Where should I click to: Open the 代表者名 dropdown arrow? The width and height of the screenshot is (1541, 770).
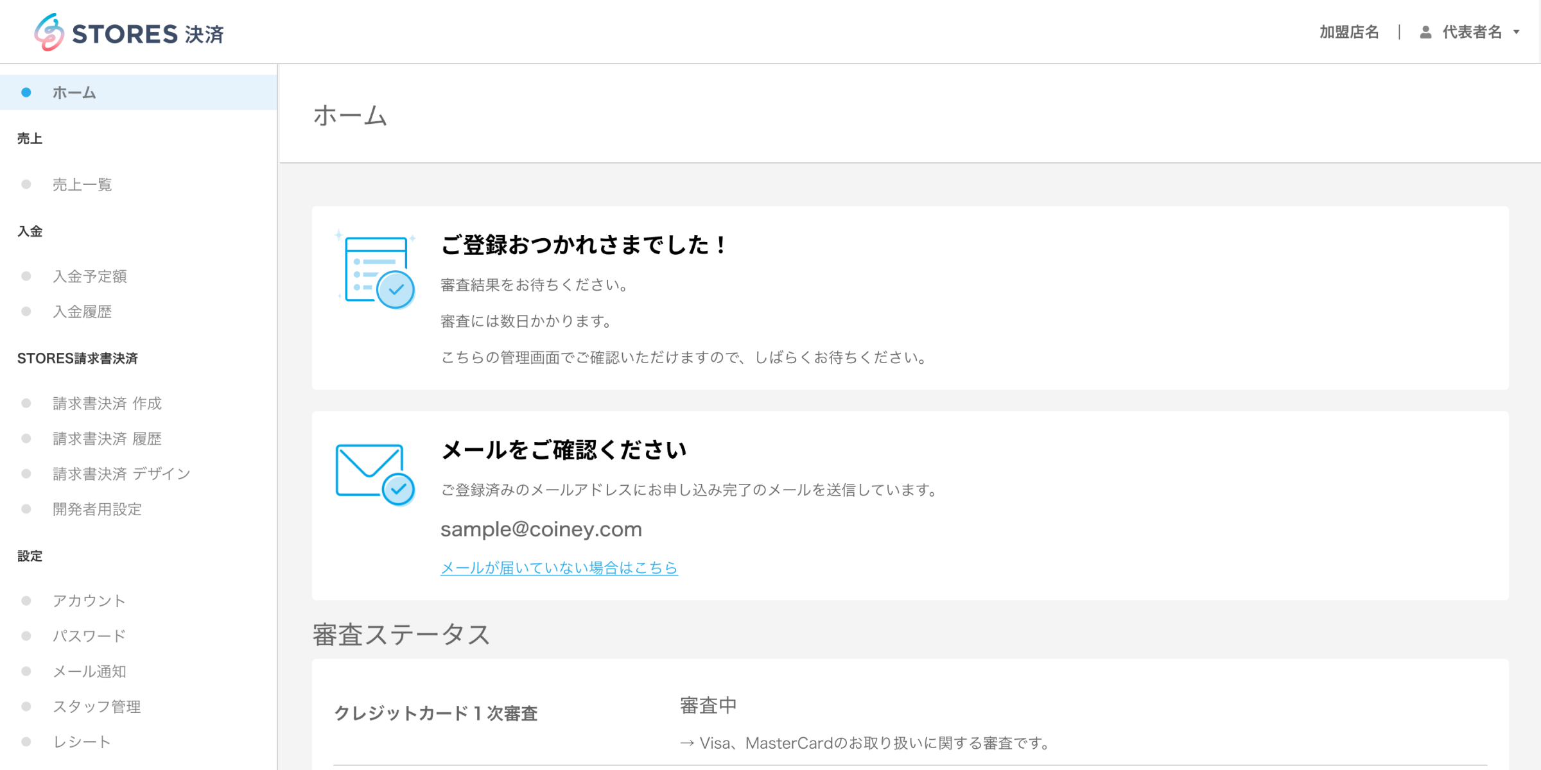[x=1517, y=32]
